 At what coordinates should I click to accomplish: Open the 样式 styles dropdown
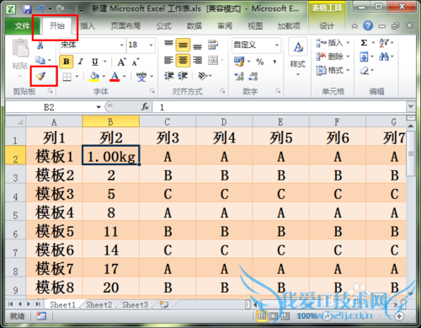[298, 58]
